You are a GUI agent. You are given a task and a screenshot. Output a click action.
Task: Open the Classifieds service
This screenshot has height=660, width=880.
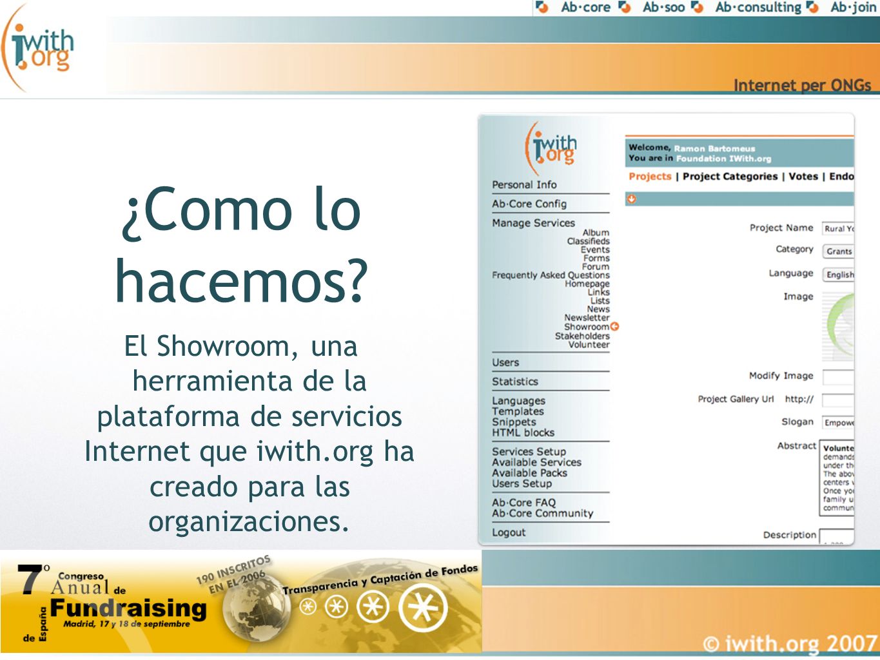pyautogui.click(x=588, y=241)
